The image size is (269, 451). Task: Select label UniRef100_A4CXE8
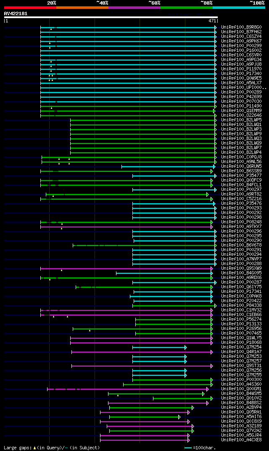(241, 440)
